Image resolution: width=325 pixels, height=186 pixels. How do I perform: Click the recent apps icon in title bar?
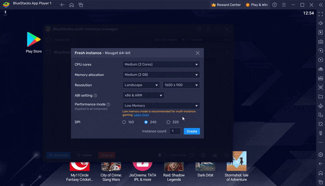click(81, 5)
